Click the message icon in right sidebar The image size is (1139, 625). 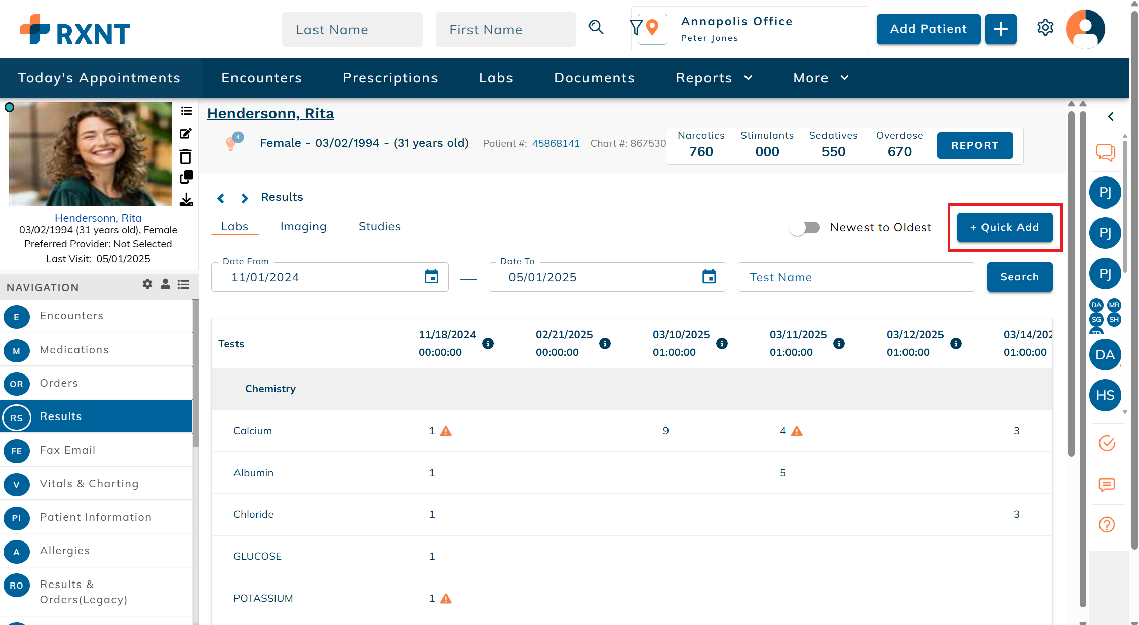point(1107,485)
